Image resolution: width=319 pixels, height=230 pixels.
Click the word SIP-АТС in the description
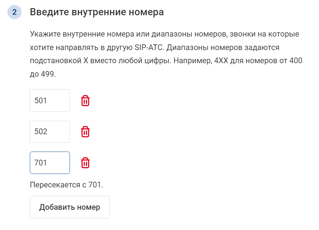(149, 48)
